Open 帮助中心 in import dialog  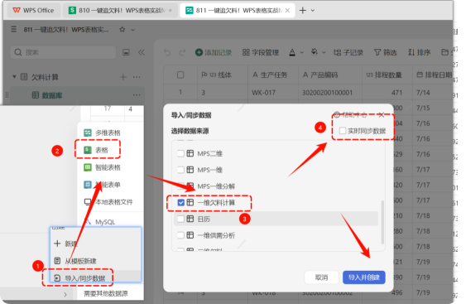click(x=350, y=115)
